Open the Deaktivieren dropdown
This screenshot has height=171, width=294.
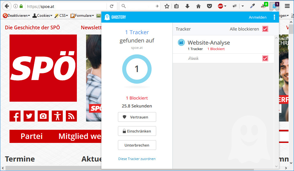click(17, 16)
